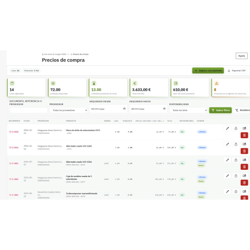Click the euro icon on total invested card
The height and width of the screenshot is (250, 250).
pyautogui.click(x=135, y=84)
